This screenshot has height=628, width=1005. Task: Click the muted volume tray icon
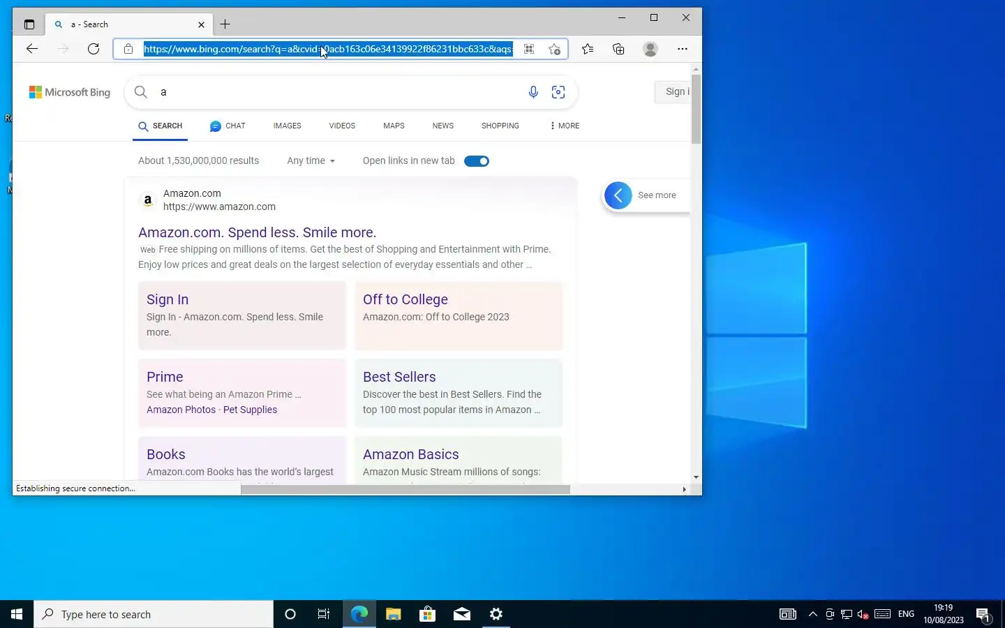tap(863, 614)
